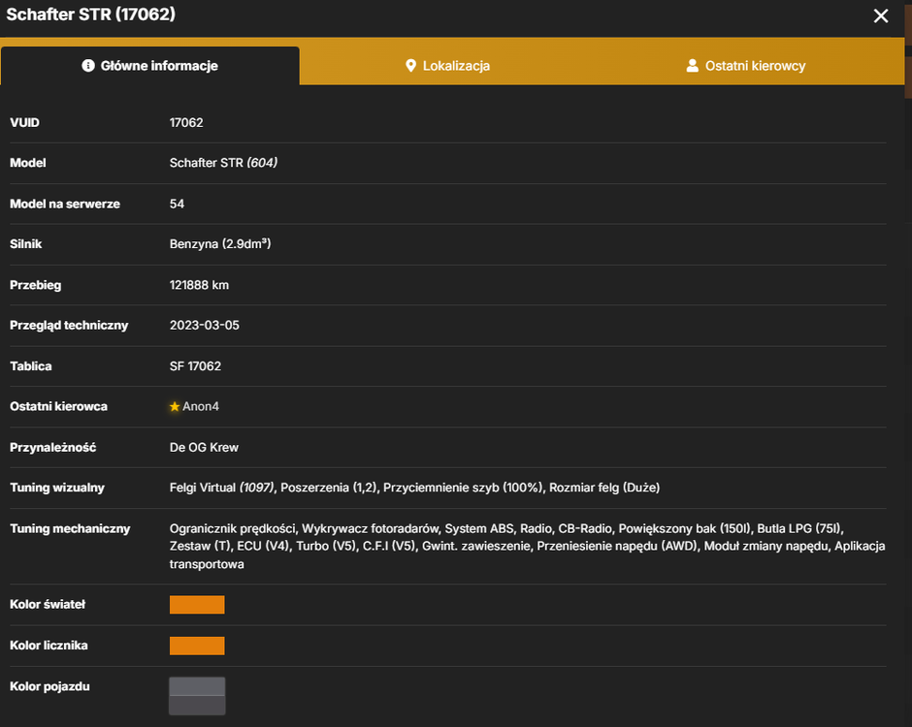Click the Felgi Virtual tuning entry

pos(221,488)
